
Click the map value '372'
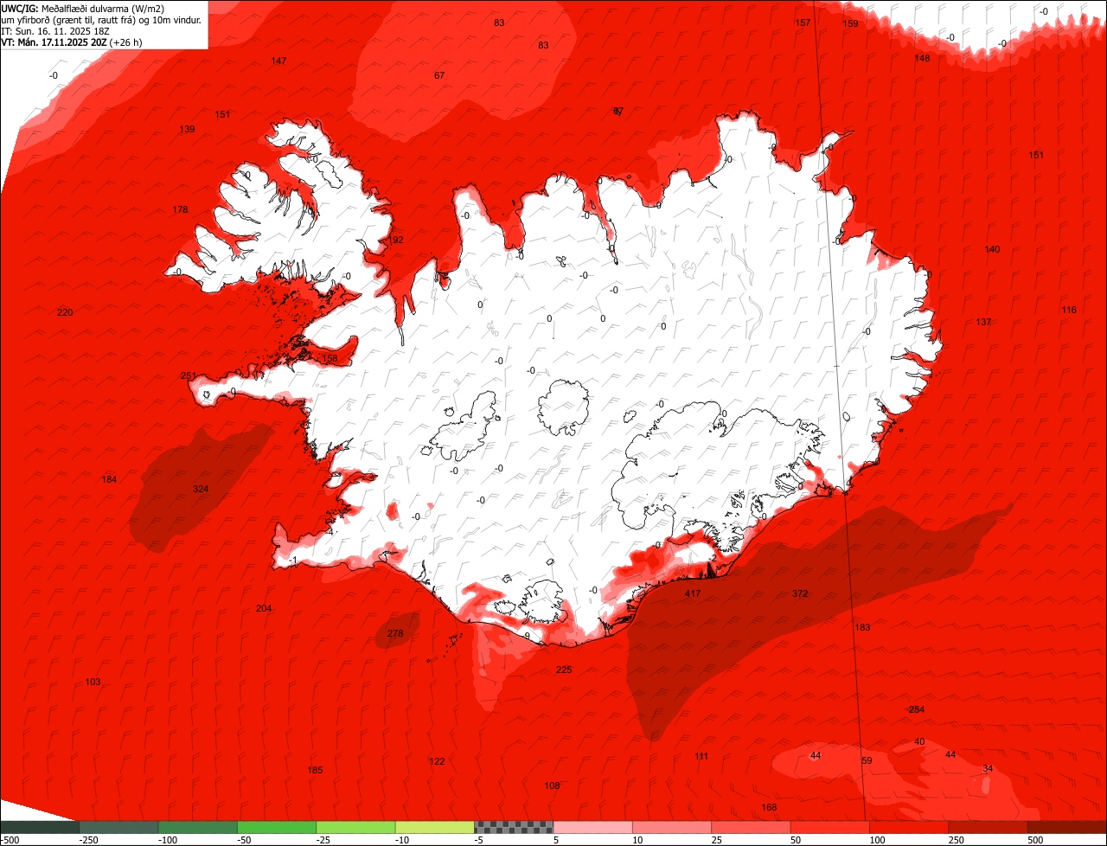tap(800, 593)
